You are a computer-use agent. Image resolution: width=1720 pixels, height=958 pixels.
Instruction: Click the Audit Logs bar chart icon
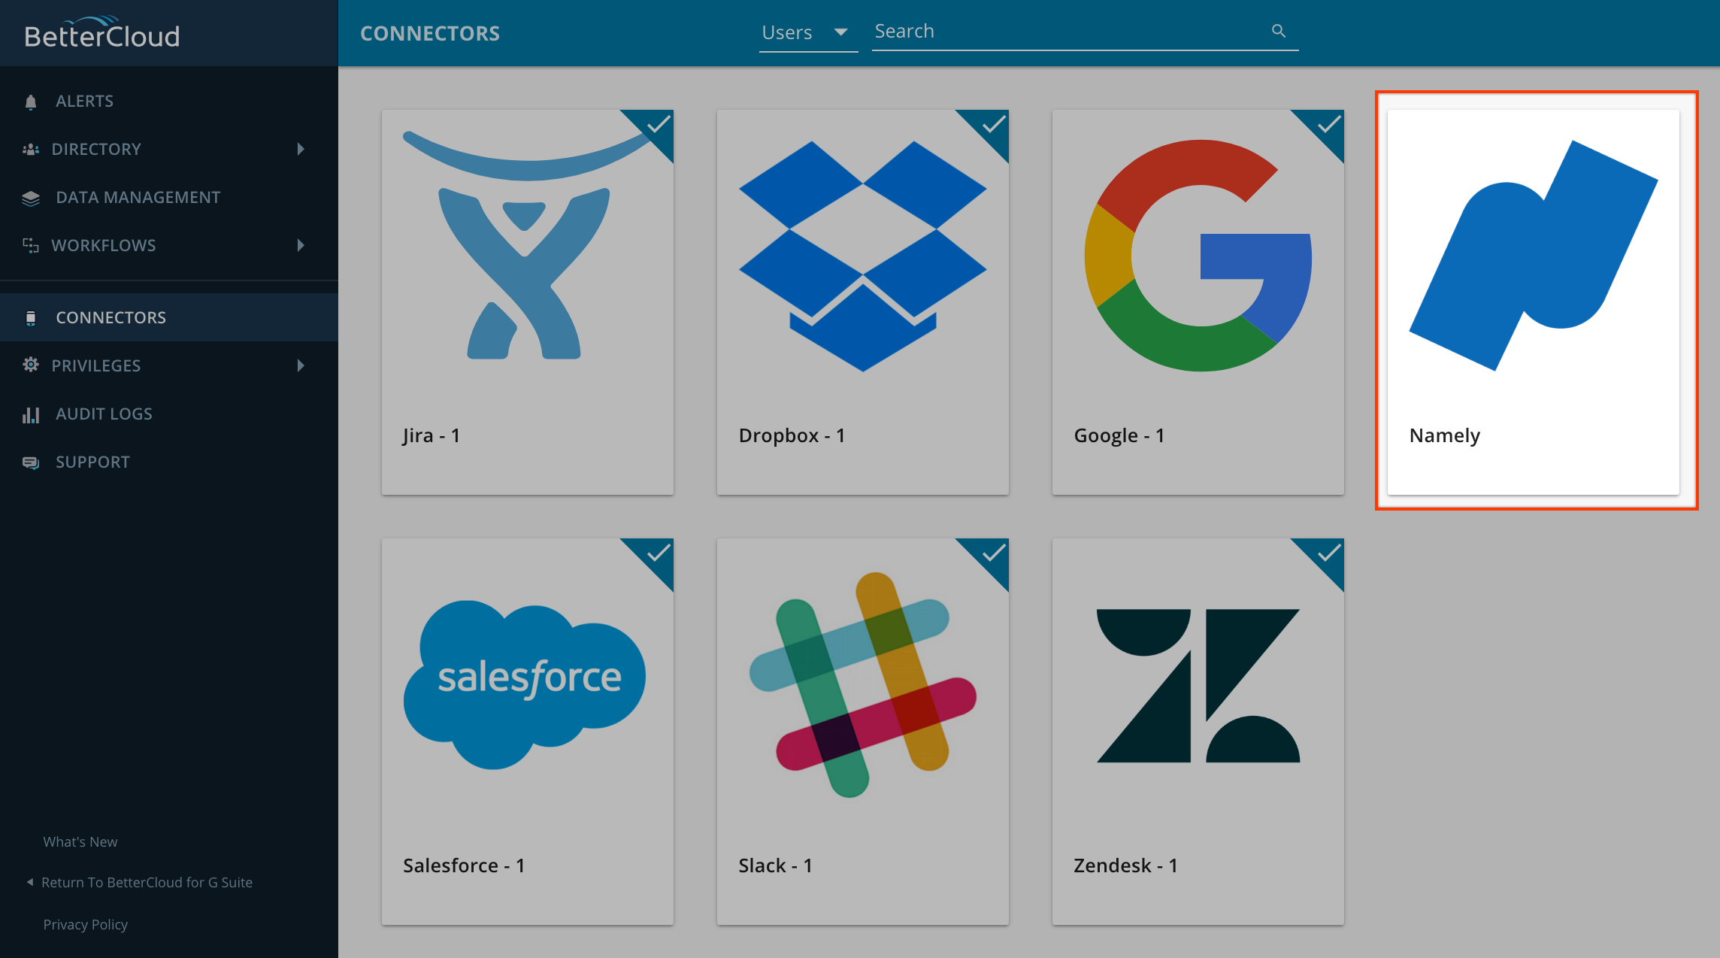coord(31,414)
